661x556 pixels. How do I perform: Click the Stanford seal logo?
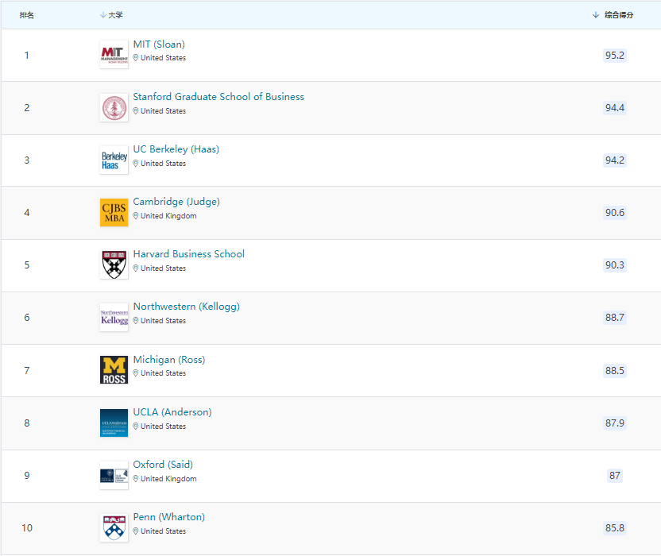(x=114, y=107)
